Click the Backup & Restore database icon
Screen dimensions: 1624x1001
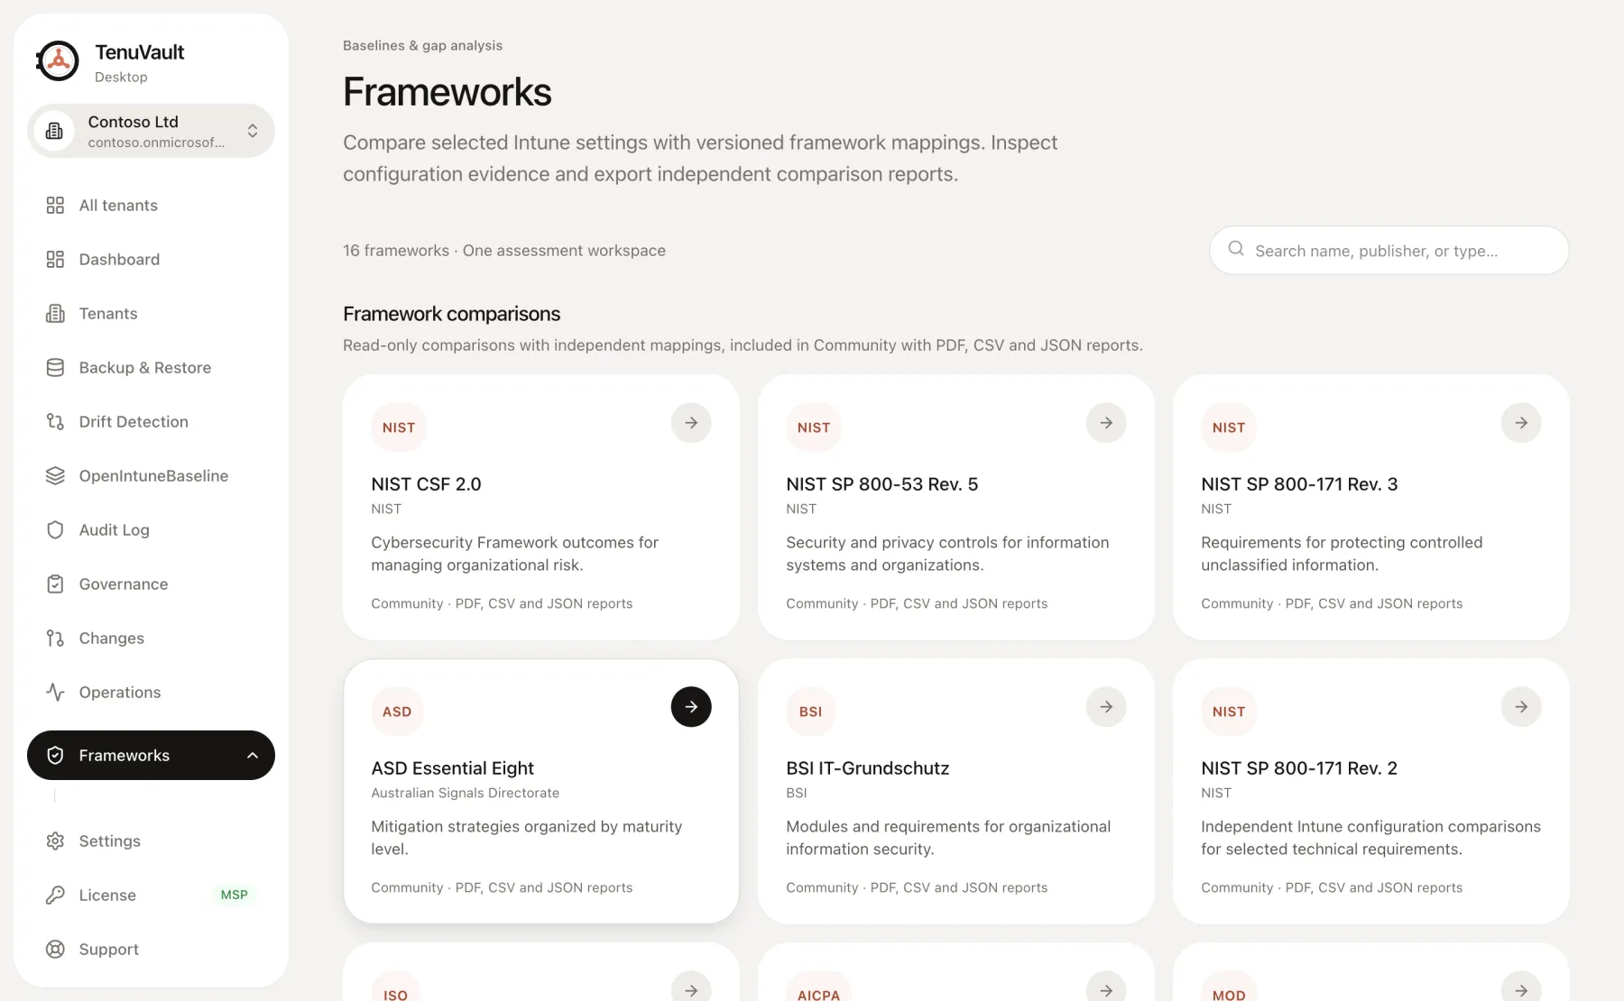point(55,368)
